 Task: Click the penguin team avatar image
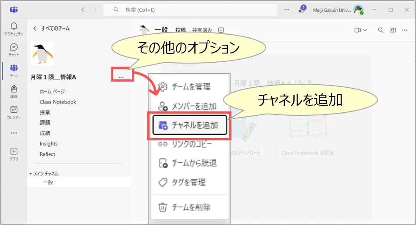point(43,54)
